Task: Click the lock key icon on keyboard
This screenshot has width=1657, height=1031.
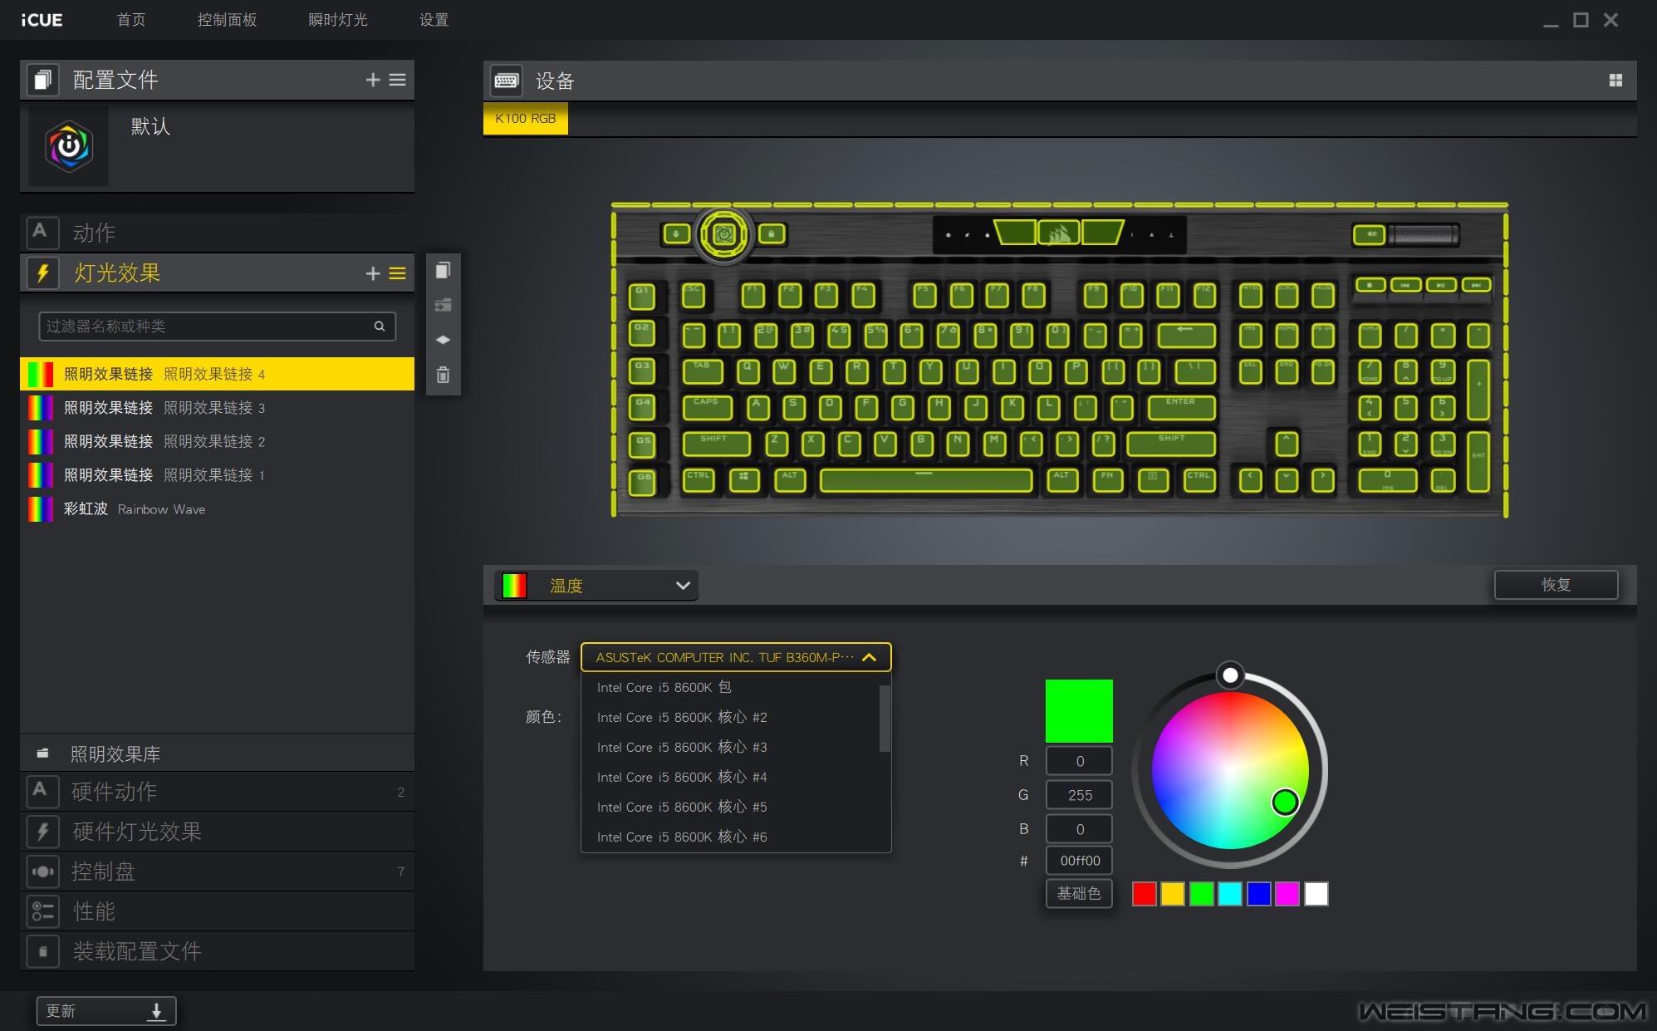Action: click(772, 234)
